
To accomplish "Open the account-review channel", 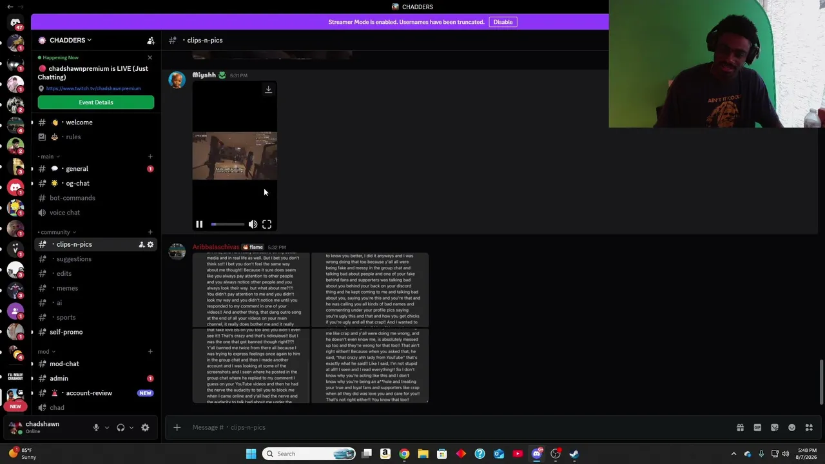I will click(95, 393).
